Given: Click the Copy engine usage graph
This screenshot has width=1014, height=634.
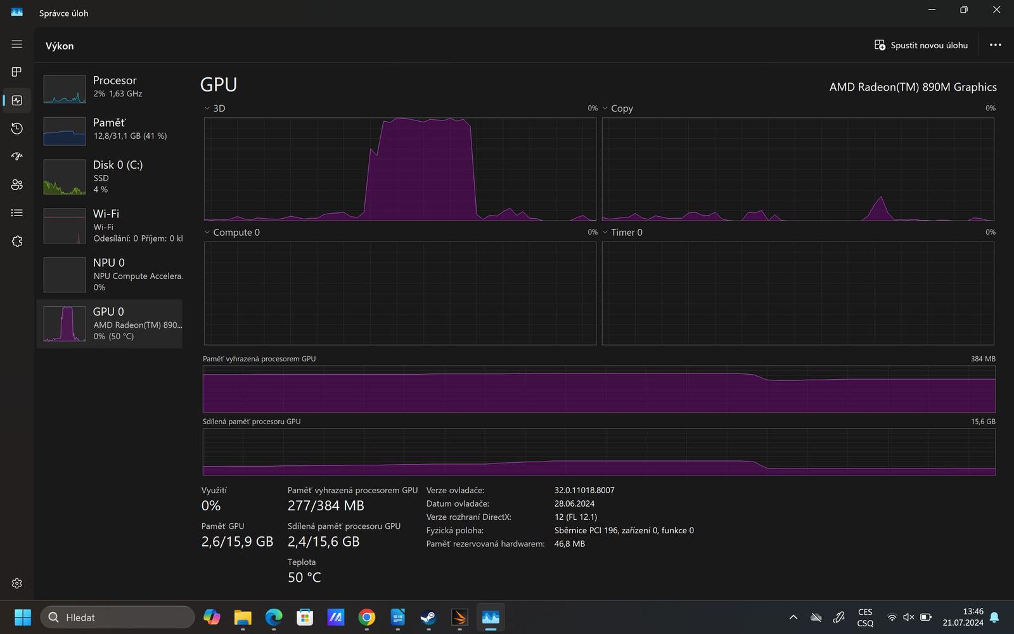Looking at the screenshot, I should (798, 169).
